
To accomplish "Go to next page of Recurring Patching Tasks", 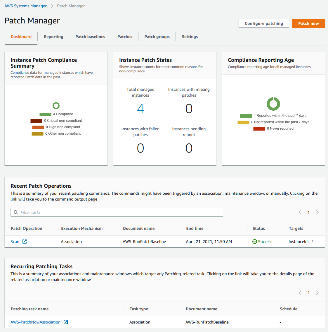I will 317,293.
